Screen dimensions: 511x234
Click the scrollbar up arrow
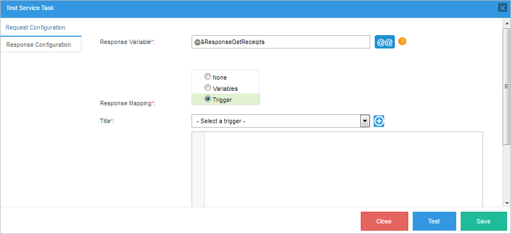[x=507, y=22]
